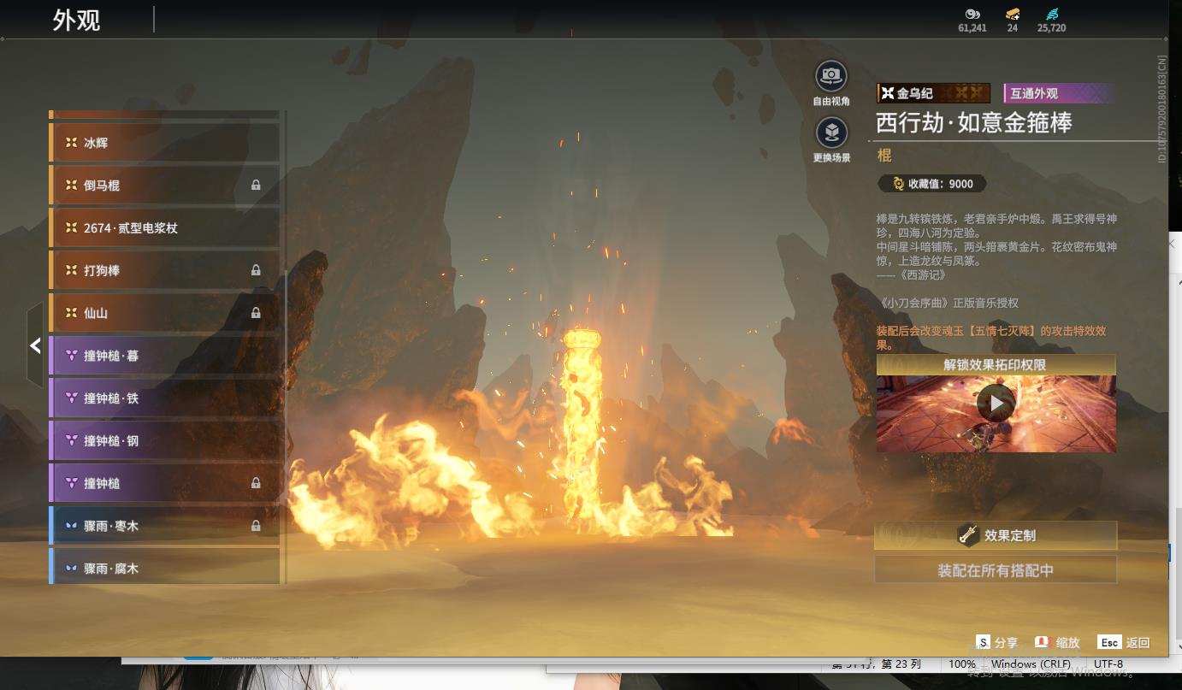1182x690 pixels.
Task: Click the silver currency icon showing 61,241
Action: [972, 14]
